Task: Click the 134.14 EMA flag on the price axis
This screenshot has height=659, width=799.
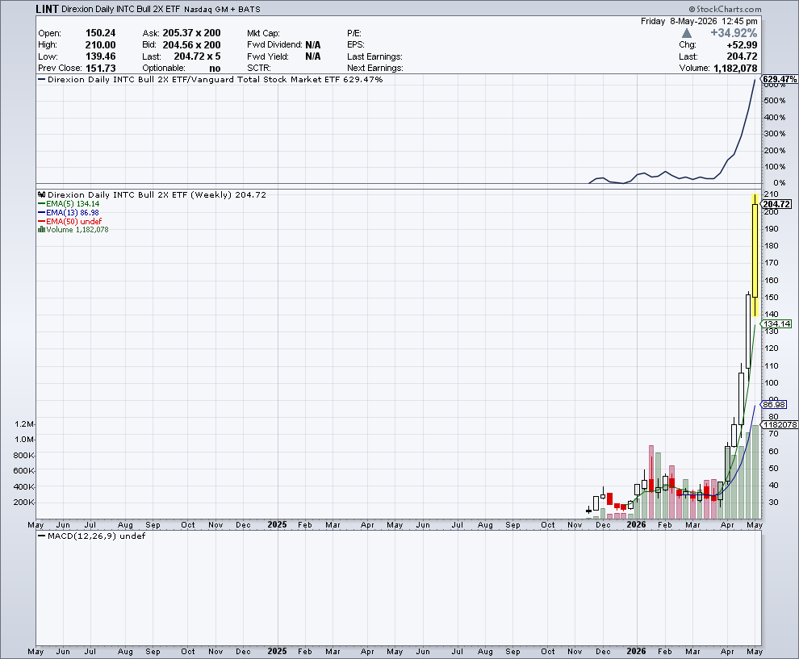Action: point(776,324)
